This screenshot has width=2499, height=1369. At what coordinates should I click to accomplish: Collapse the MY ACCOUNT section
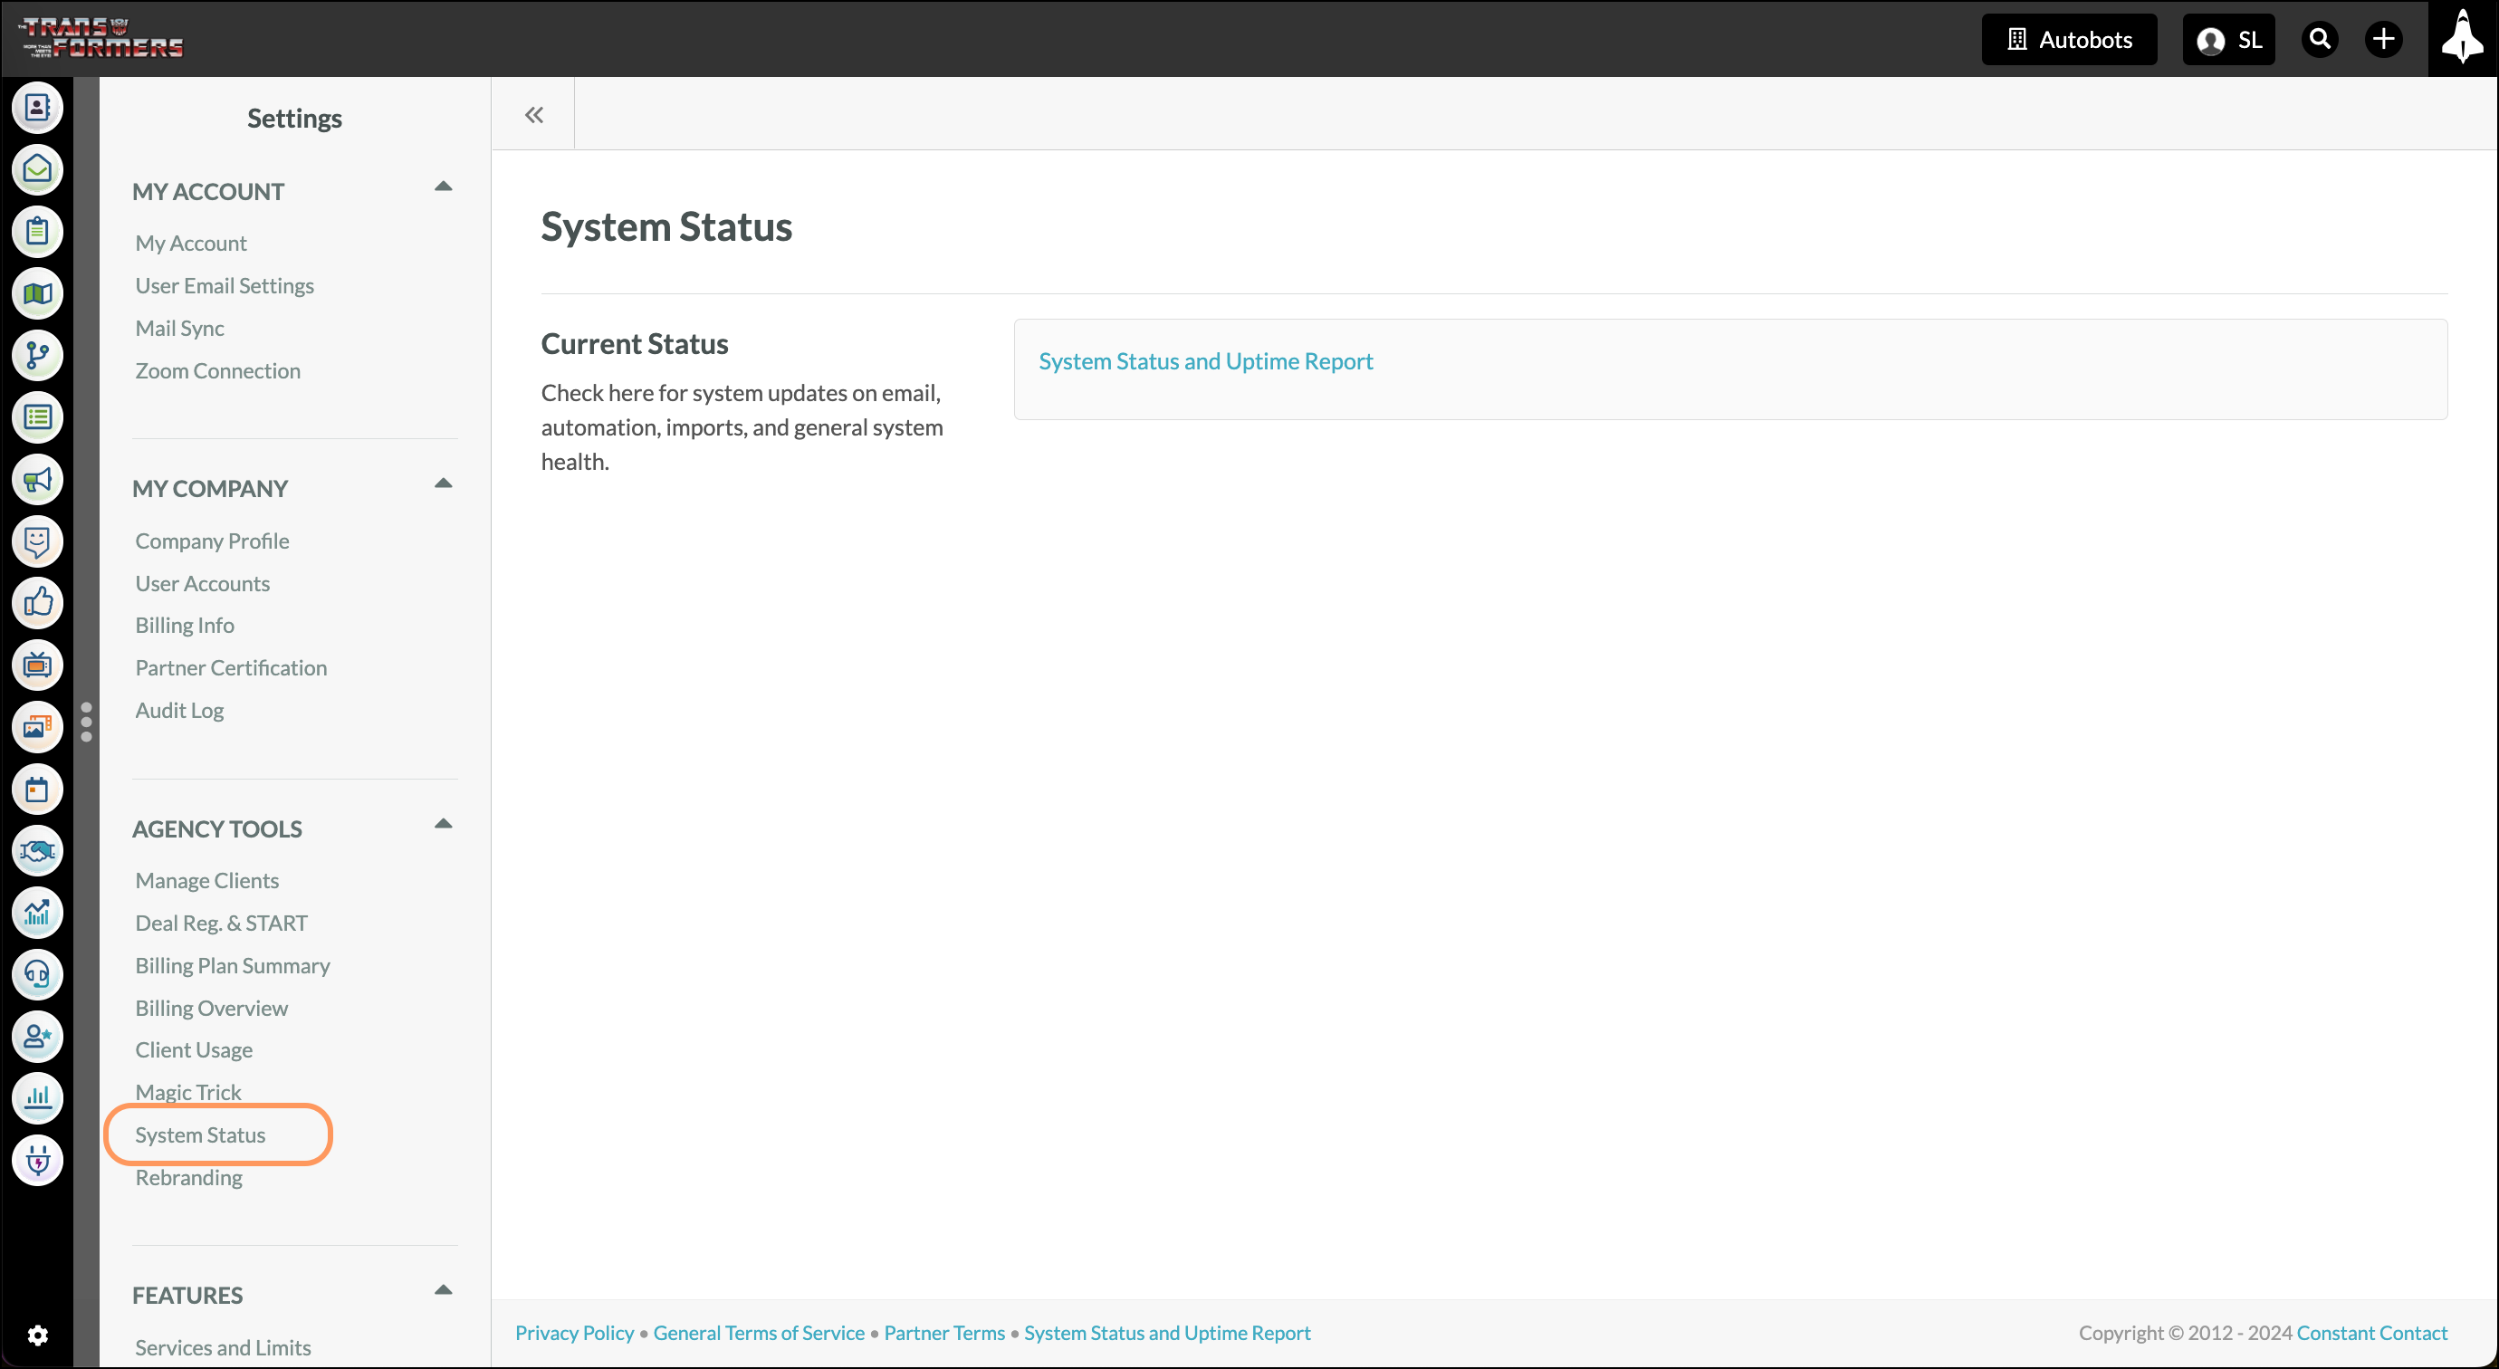[444, 187]
